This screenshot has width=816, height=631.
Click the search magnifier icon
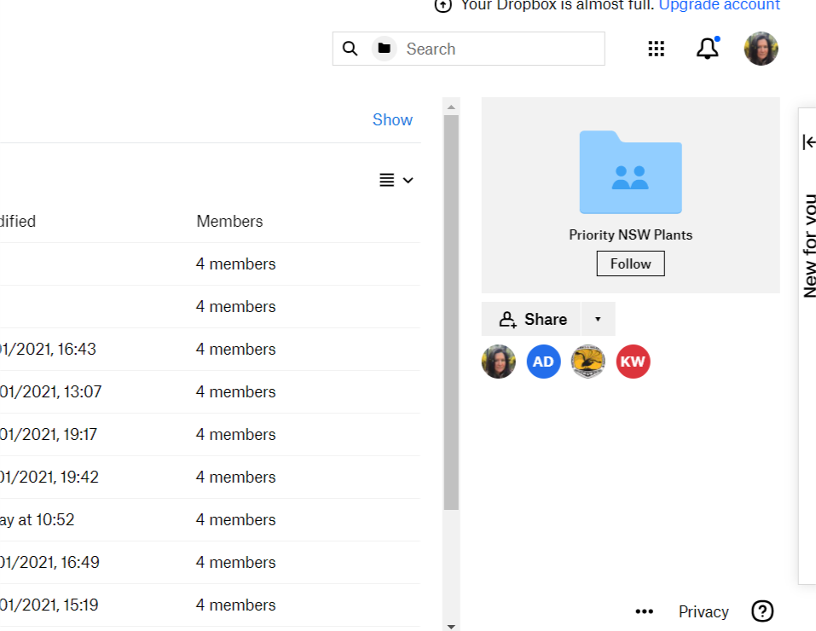click(x=350, y=49)
